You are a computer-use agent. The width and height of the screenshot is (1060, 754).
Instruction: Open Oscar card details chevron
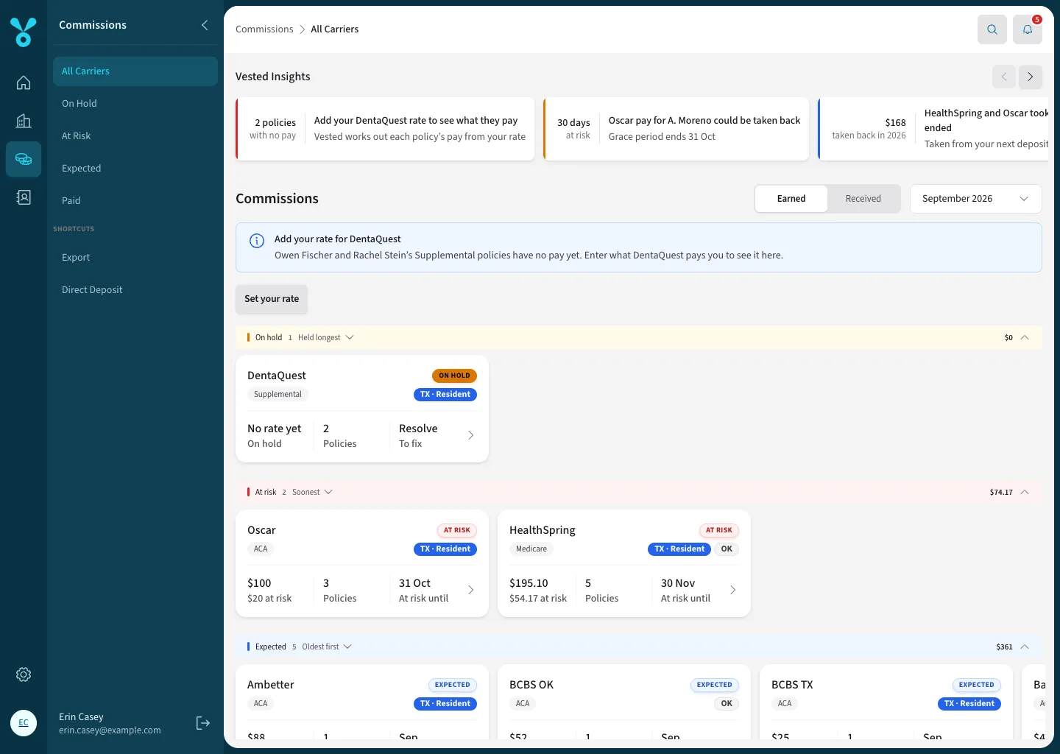pos(471,590)
